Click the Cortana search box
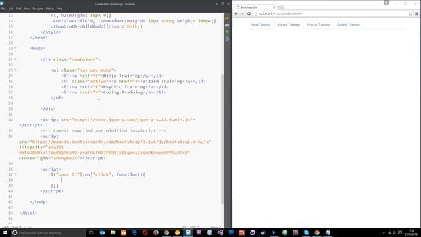The height and width of the screenshot is (237, 421). point(48,232)
